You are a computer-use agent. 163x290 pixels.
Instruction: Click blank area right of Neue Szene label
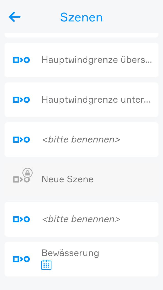pos(127,179)
